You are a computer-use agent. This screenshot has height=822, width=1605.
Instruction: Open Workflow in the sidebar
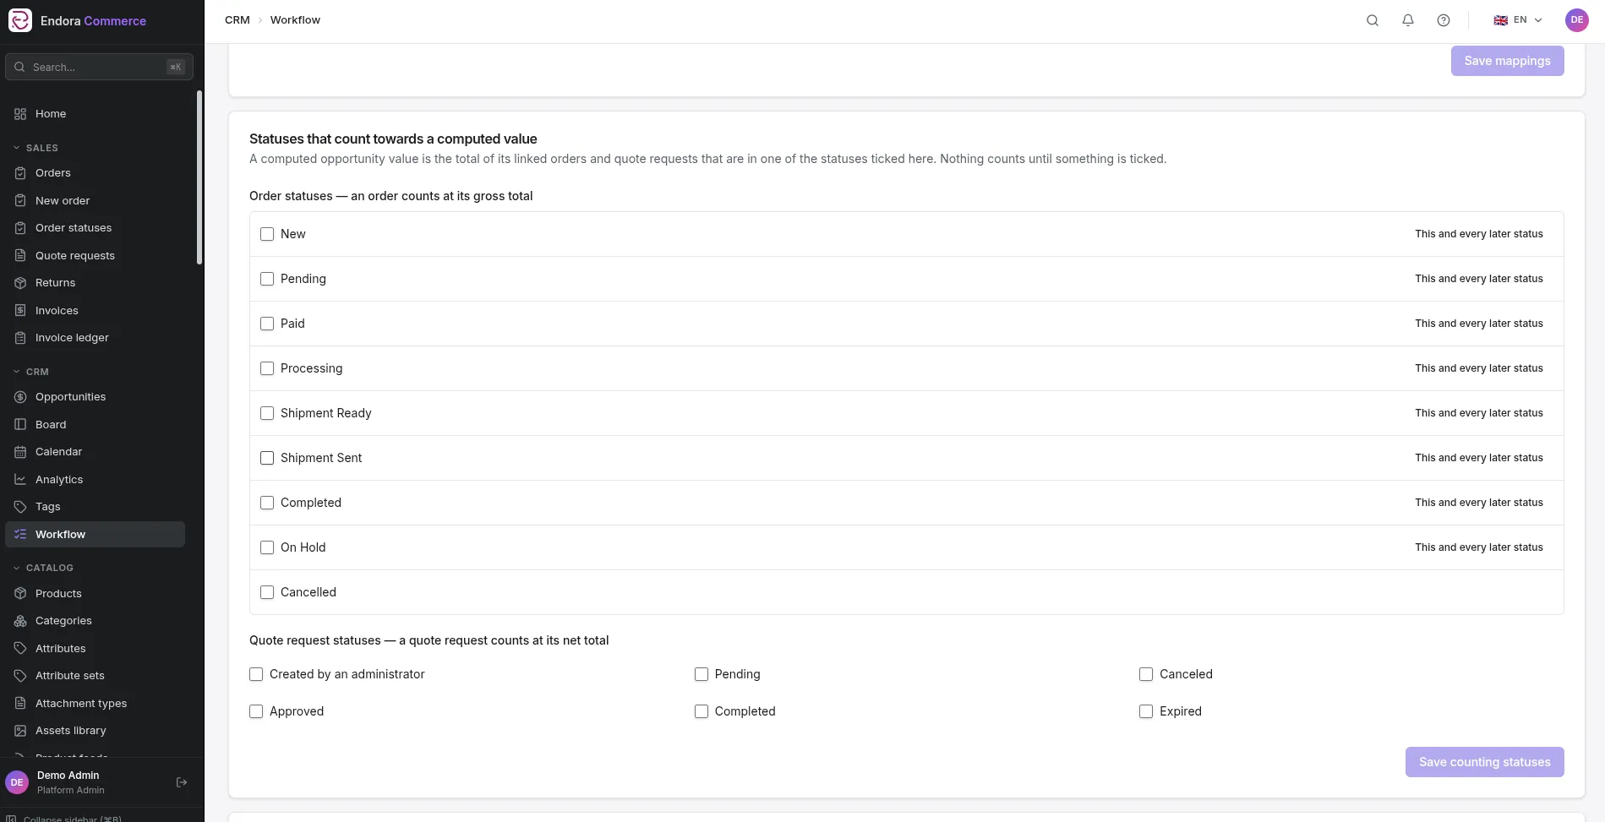[x=95, y=535]
